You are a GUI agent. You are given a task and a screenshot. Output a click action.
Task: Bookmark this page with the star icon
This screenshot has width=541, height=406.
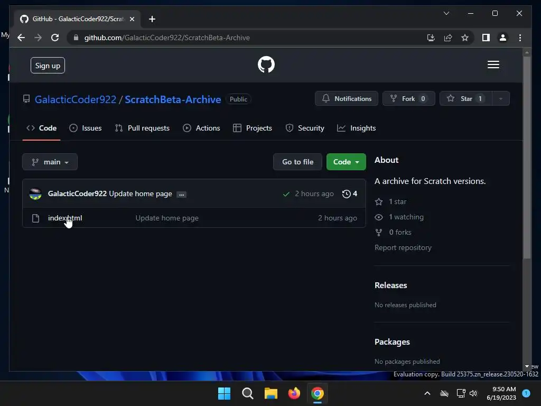[x=465, y=38]
